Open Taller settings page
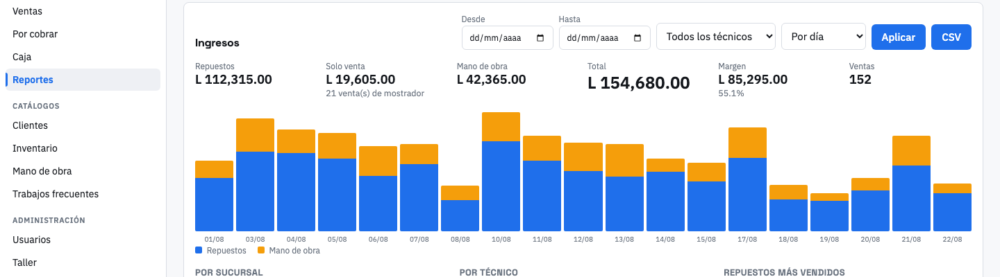This screenshot has width=1000, height=277. click(83, 262)
